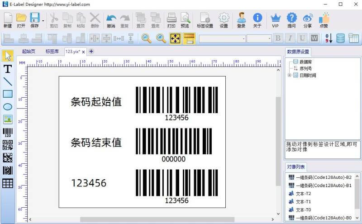Select object 文本-T2 in list
362x224 pixels.
coord(300,194)
